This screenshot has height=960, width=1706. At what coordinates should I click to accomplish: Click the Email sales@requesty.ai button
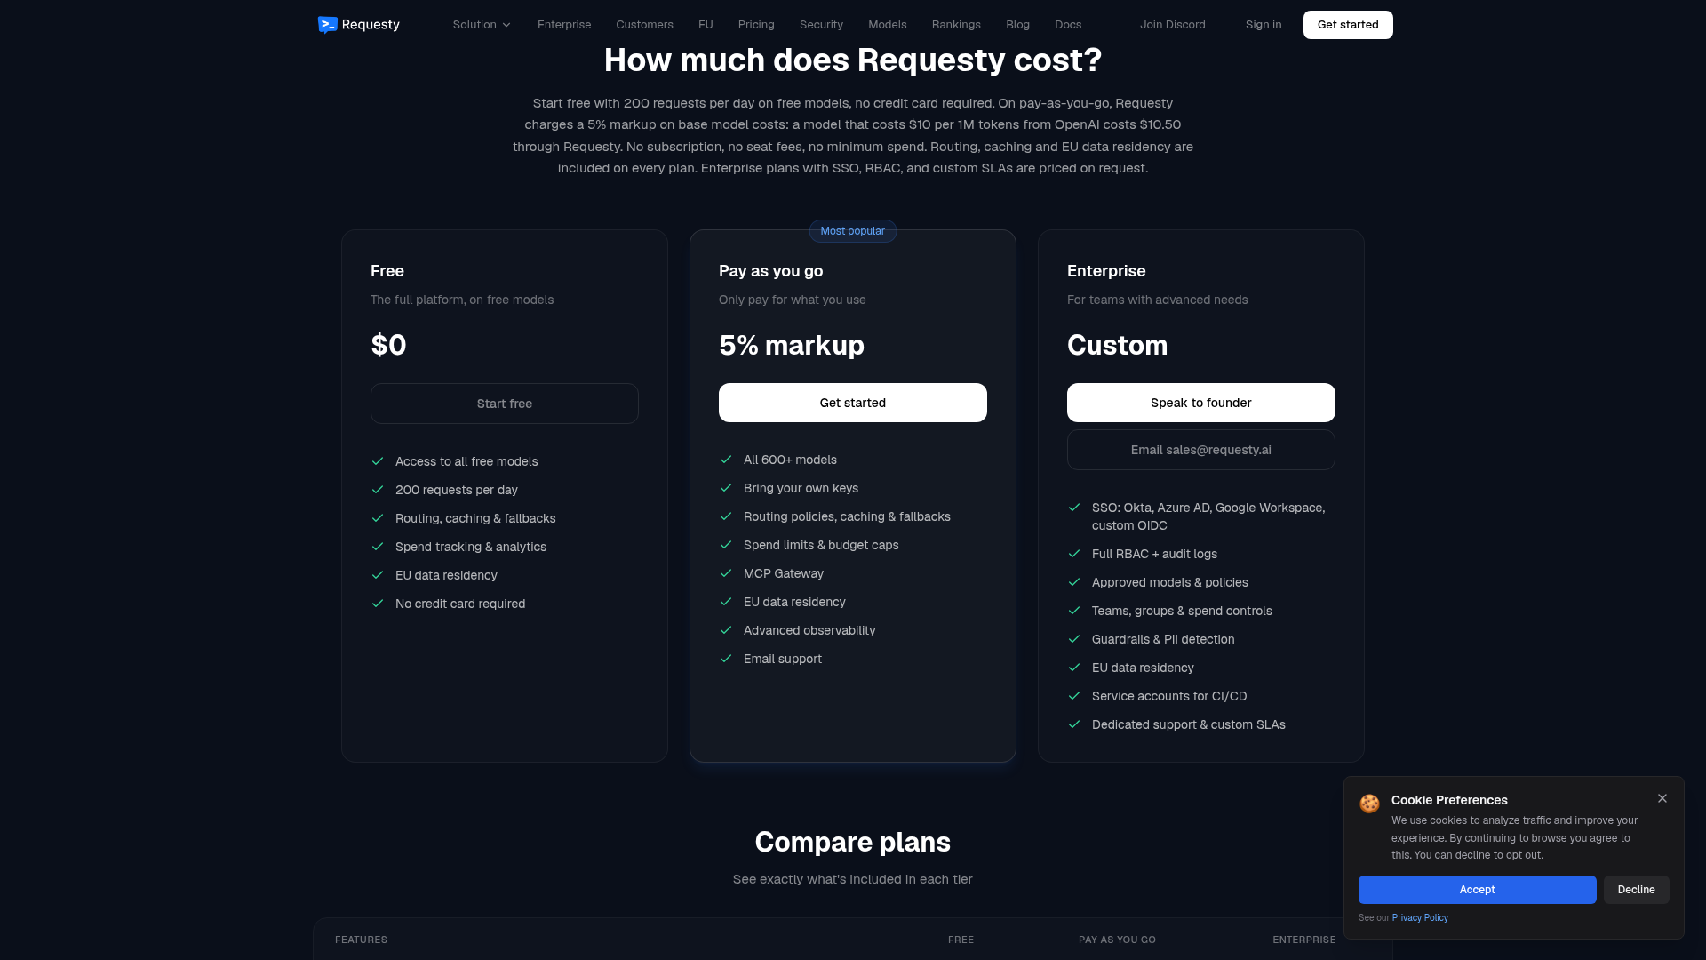click(1201, 450)
